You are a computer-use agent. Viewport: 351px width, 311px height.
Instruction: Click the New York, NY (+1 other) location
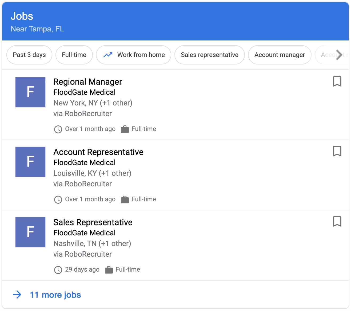[x=93, y=103]
